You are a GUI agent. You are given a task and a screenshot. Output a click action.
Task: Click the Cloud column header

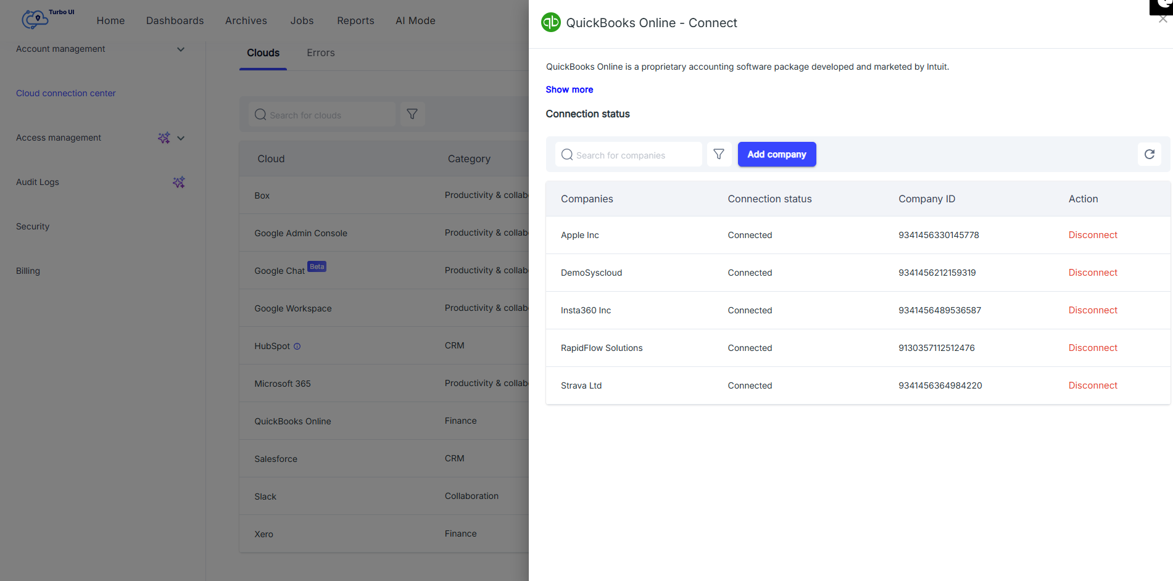click(271, 159)
